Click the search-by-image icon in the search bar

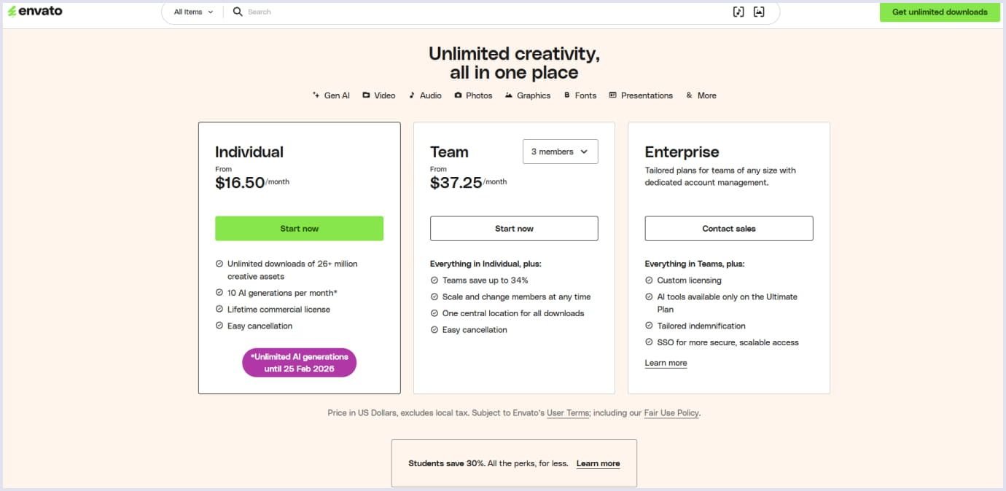(x=759, y=12)
